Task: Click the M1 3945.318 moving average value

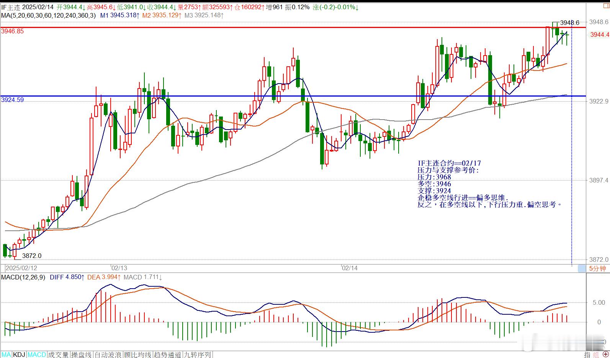Action: pos(119,15)
